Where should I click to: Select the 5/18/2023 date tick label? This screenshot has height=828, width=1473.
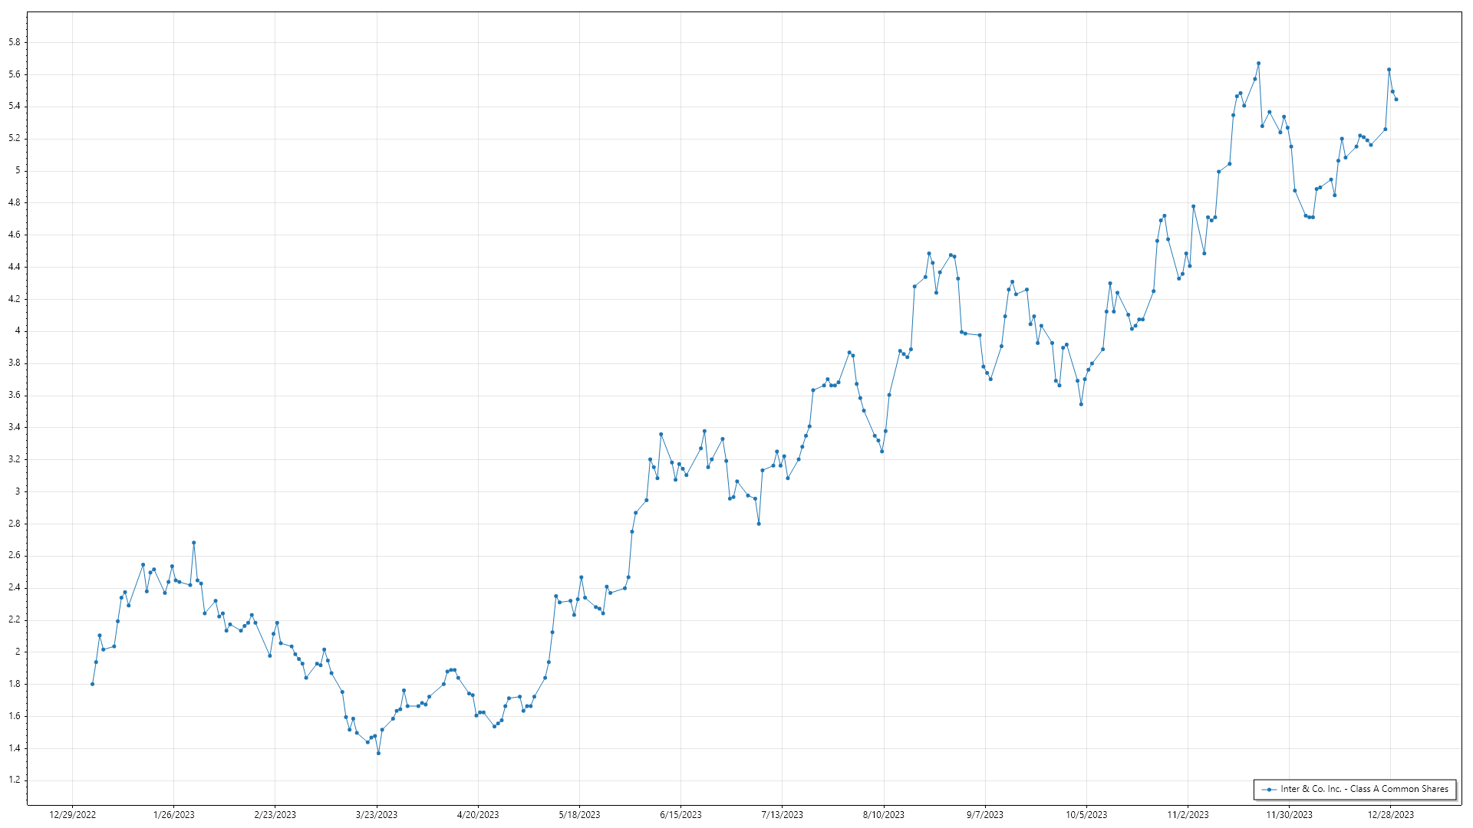coord(579,815)
